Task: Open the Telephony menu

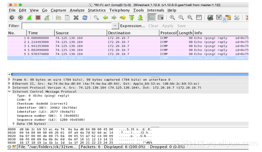Action: coord(120,10)
